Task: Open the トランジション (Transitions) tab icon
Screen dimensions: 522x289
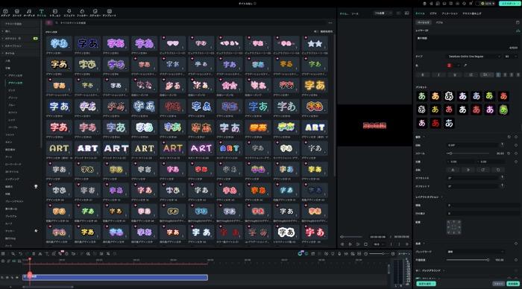Action: click(x=55, y=13)
